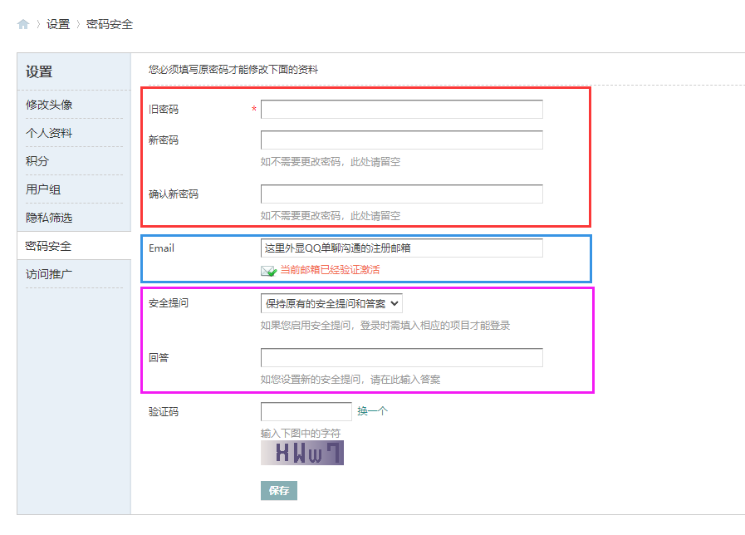This screenshot has height=535, width=745.
Task: Select 修改头像 in settings sidebar
Action: coord(49,105)
